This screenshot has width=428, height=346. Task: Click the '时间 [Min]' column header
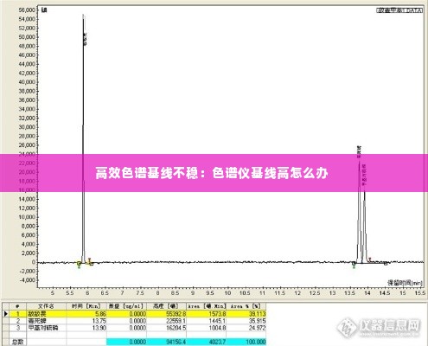click(86, 306)
